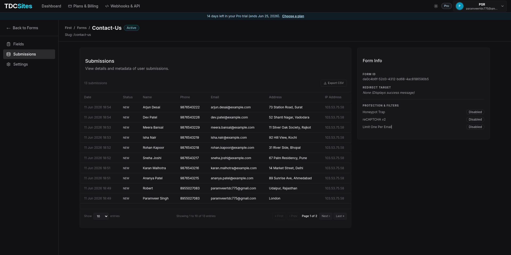The image size is (511, 255).
Task: Toggle reCAPTCHA v2 Disabled badge
Action: 475,120
